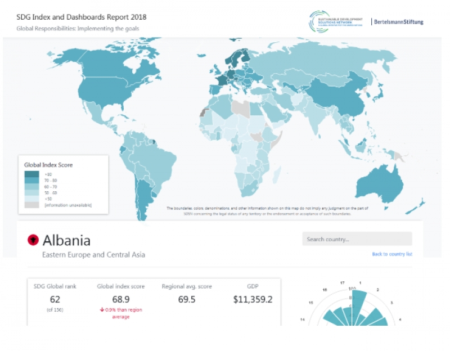Pick the 50 - 60 legend swatch
450x351 pixels.
pos(31,193)
